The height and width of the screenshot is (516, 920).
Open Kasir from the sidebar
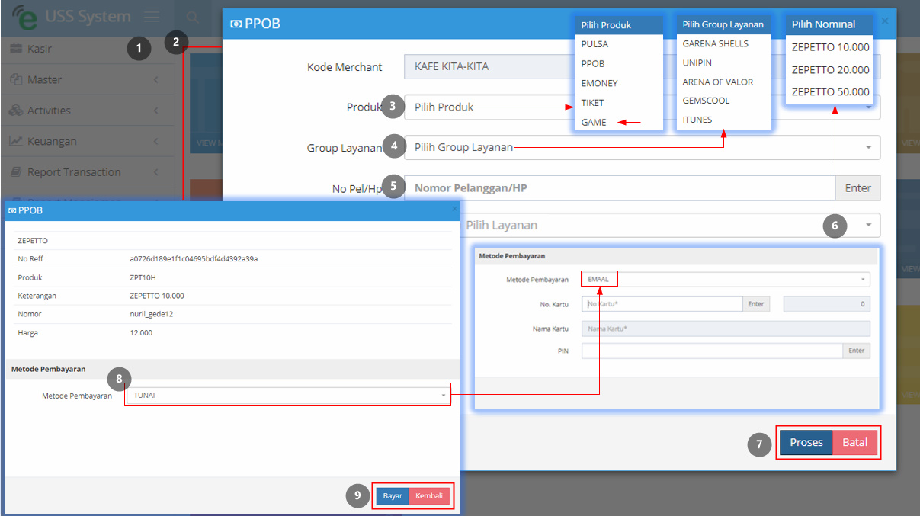coord(87,49)
